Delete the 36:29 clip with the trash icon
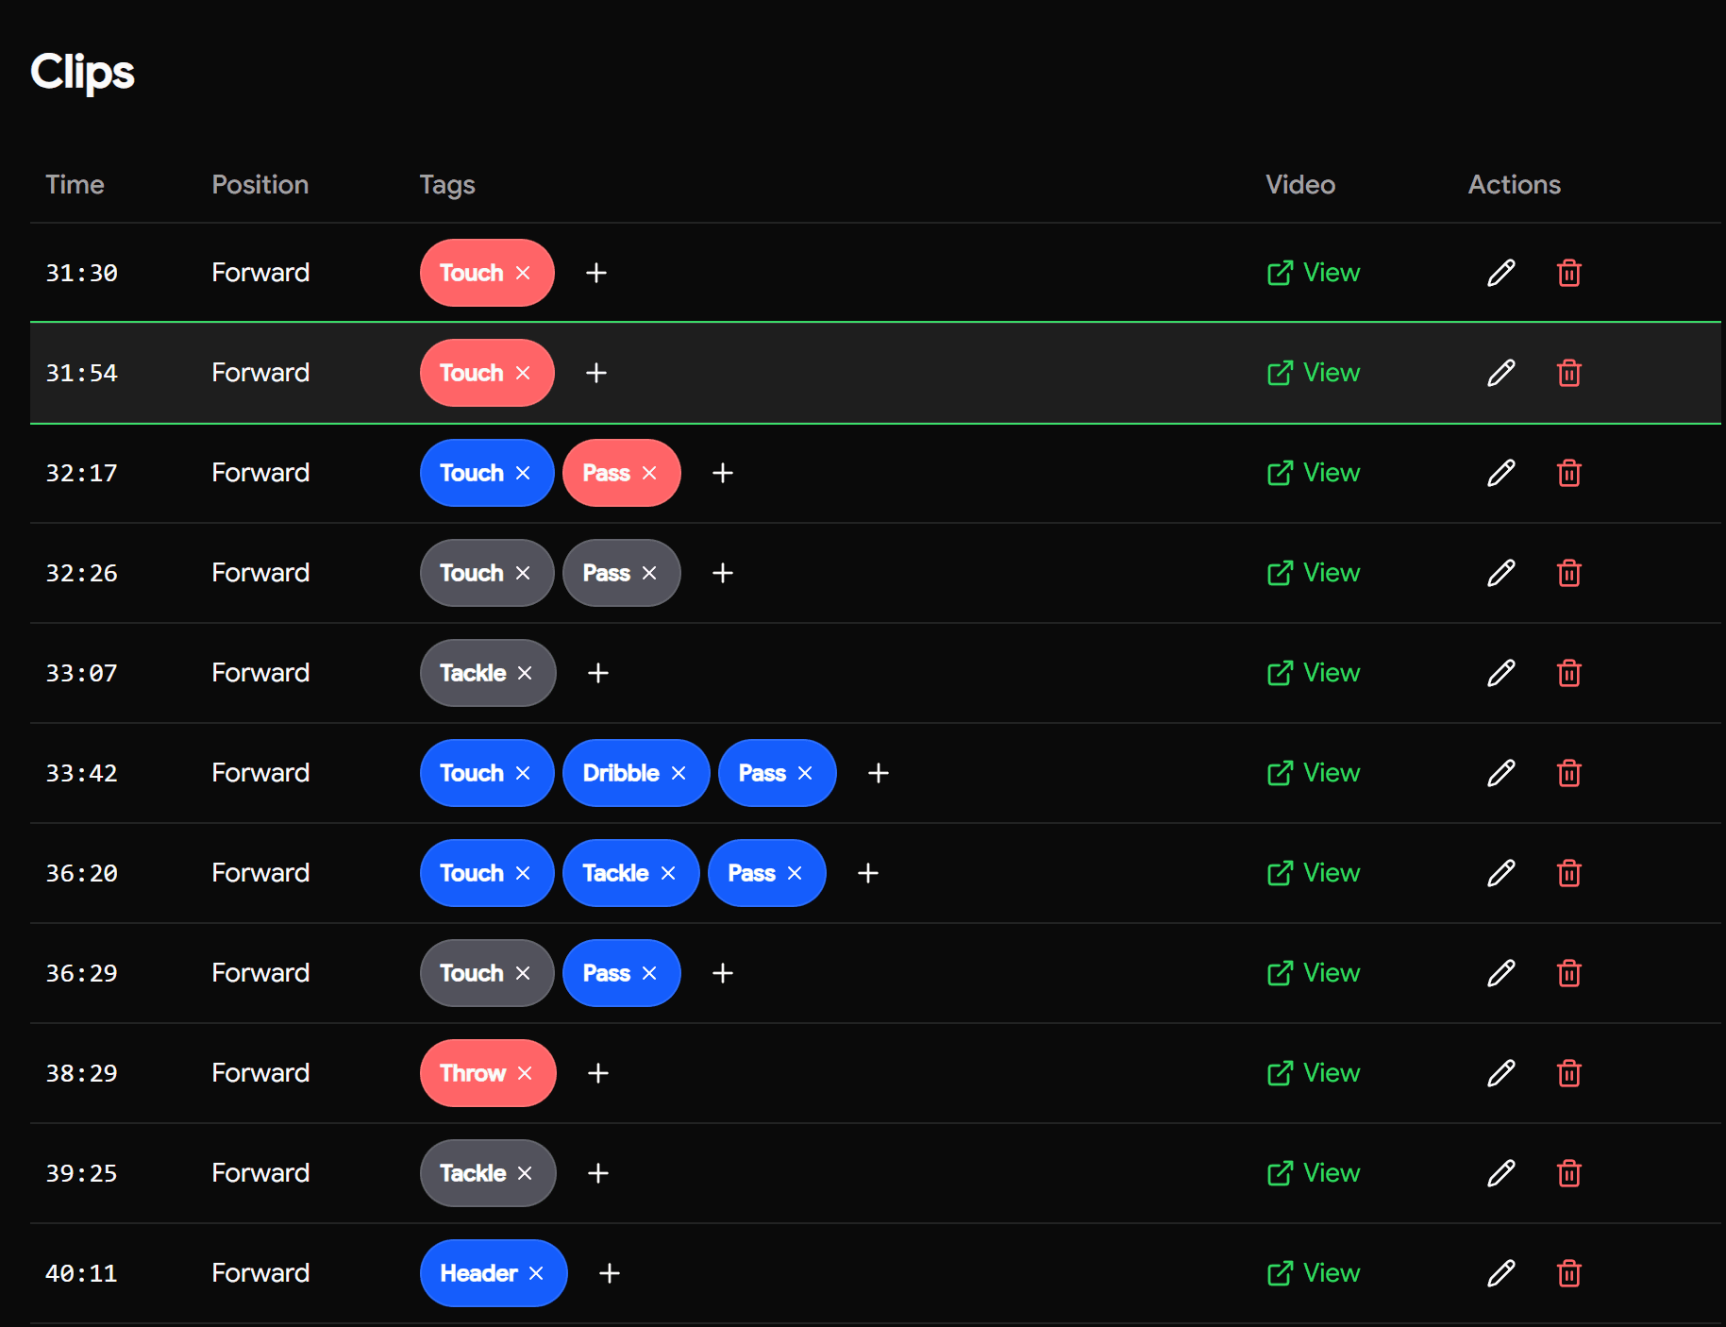This screenshot has width=1726, height=1327. coord(1569,973)
